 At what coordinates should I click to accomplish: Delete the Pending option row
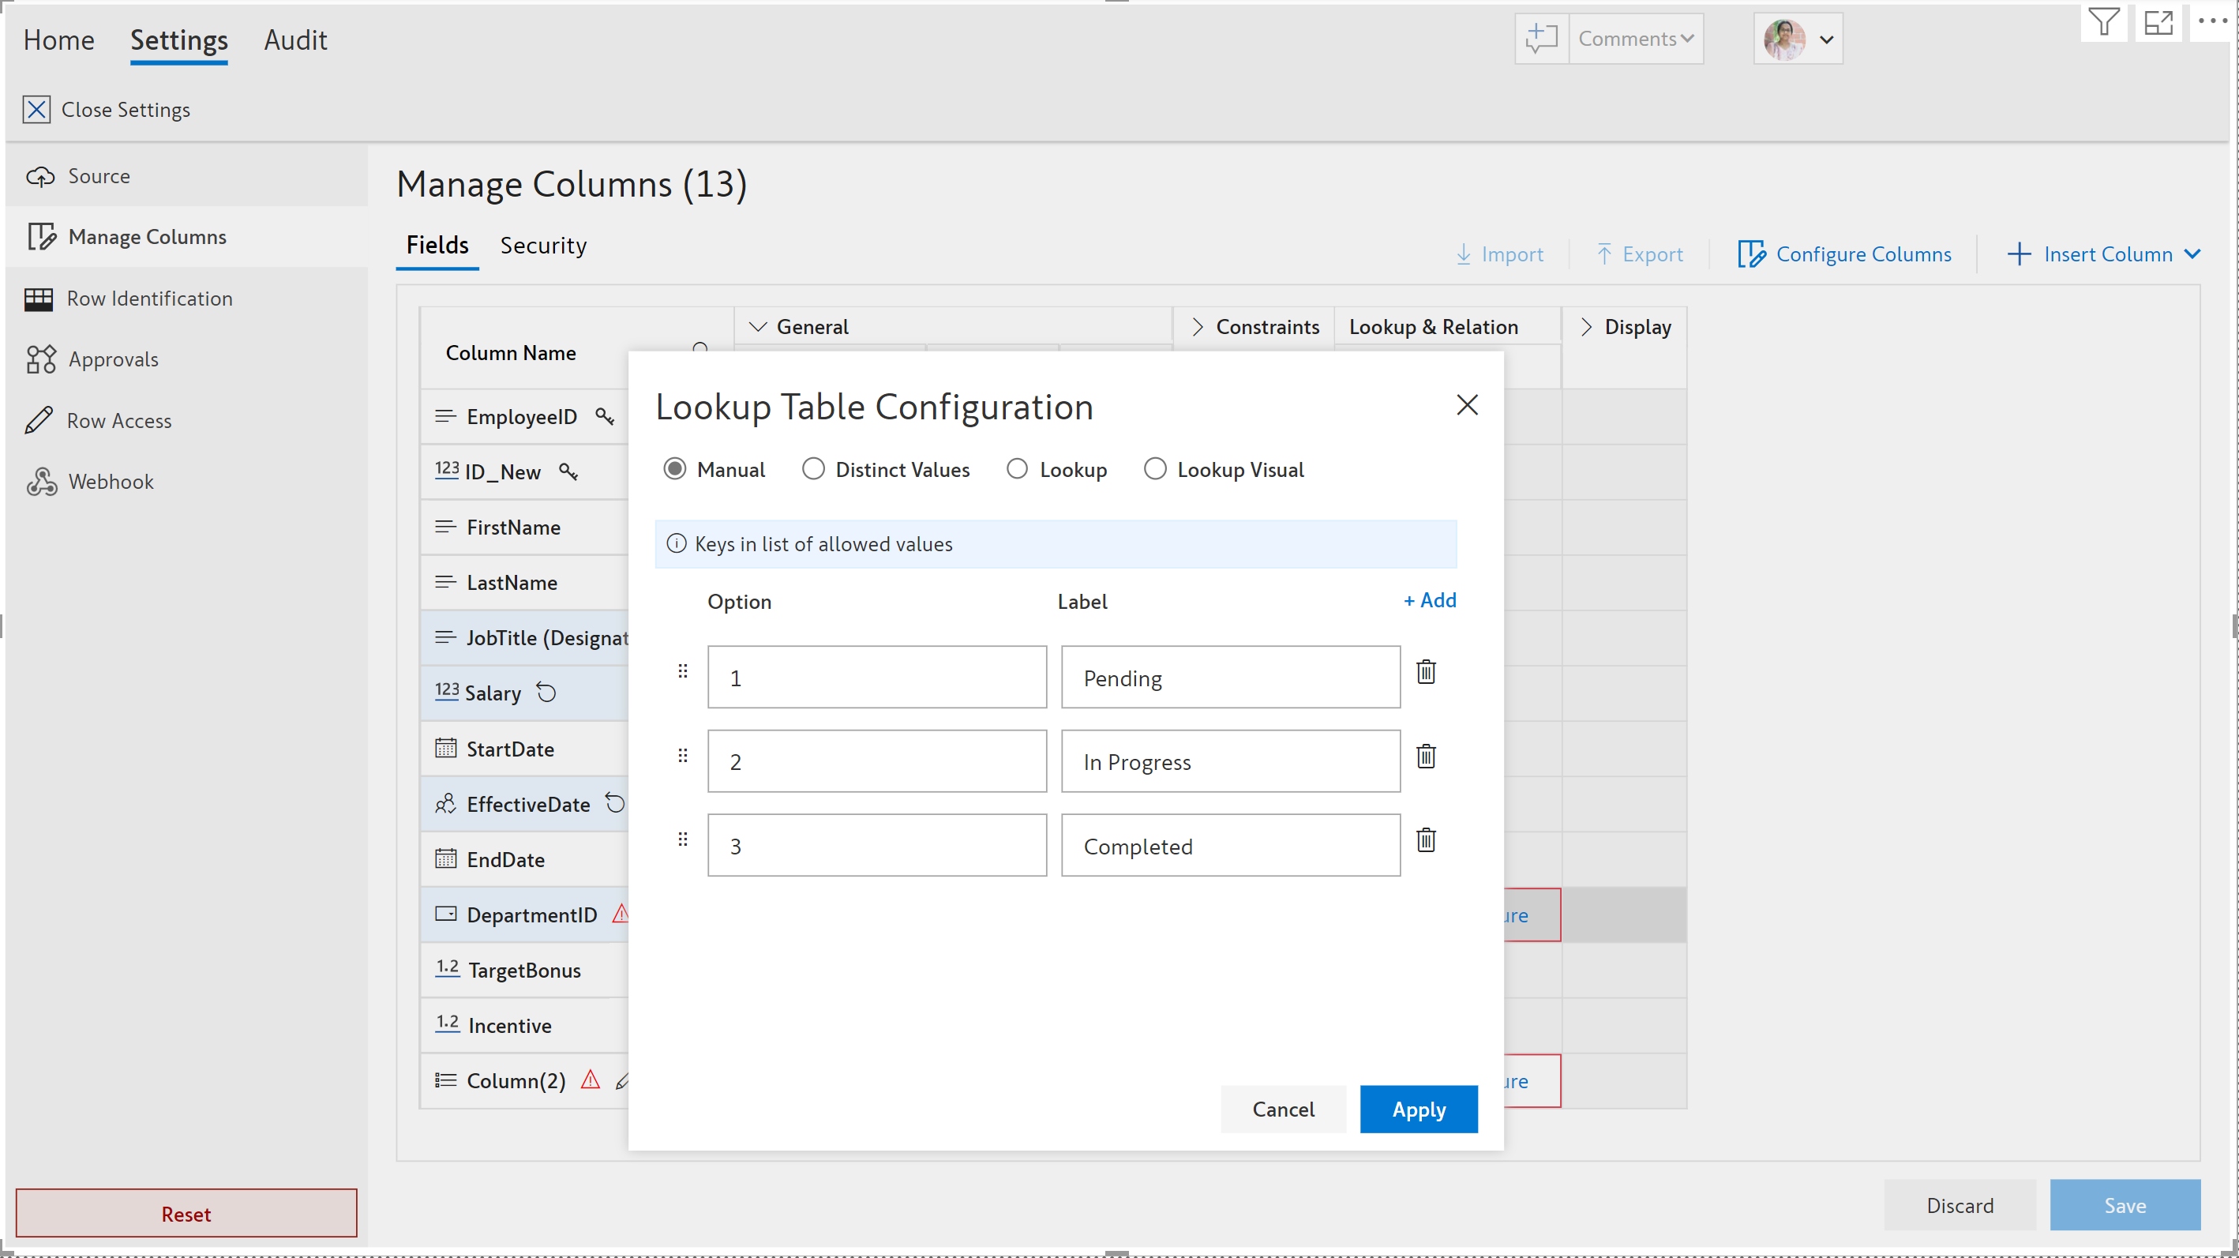click(1426, 672)
